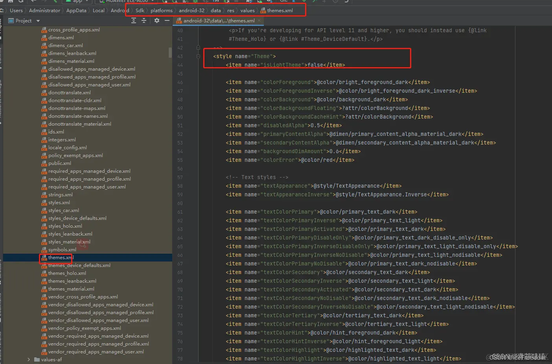Select themes_holo.xml file

click(67, 273)
